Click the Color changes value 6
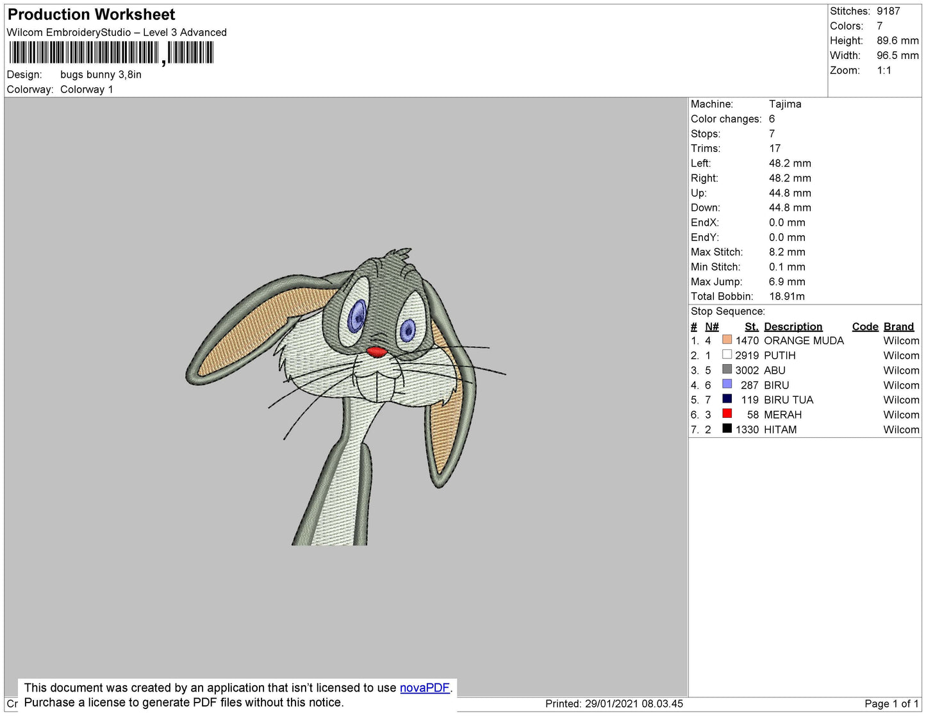 click(772, 119)
